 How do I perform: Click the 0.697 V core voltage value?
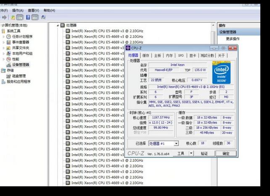[197, 80]
